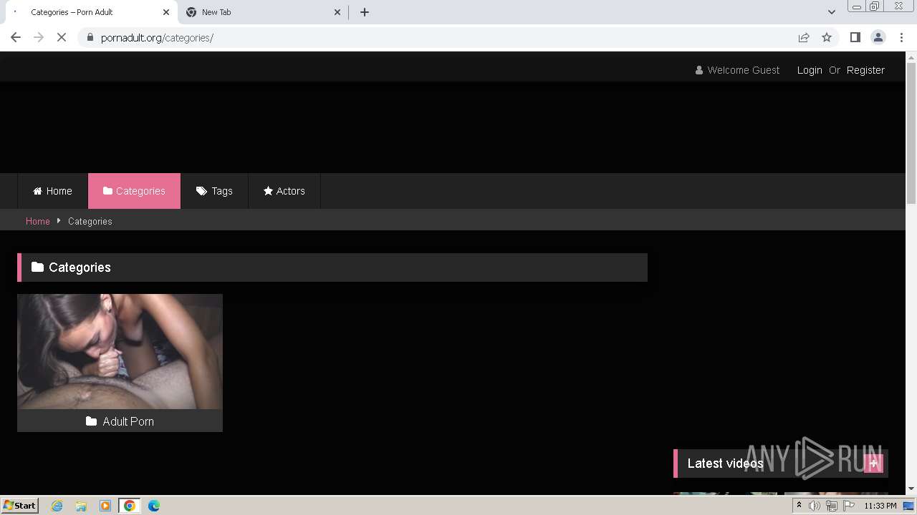Screen dimensions: 917x515
Task: Open the category thumbnail image
Action: click(x=120, y=351)
